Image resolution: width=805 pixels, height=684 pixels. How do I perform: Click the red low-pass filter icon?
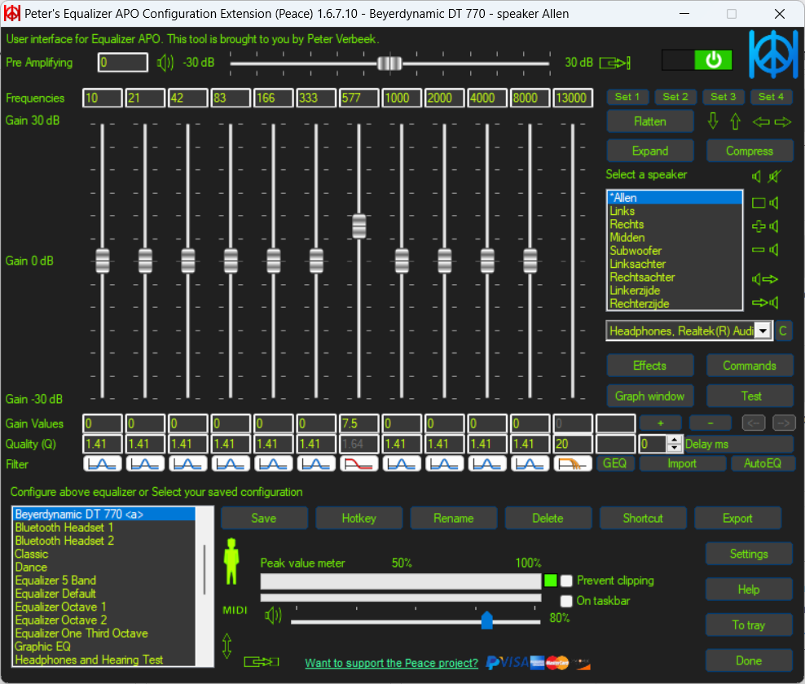pos(359,464)
